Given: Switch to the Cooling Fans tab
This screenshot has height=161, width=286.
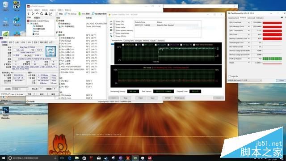Looking at the screenshot, I should point(129,41).
